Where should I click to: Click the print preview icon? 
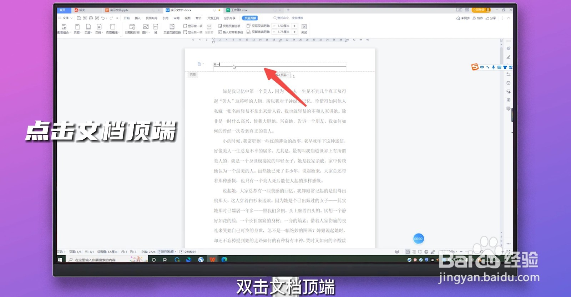97,18
